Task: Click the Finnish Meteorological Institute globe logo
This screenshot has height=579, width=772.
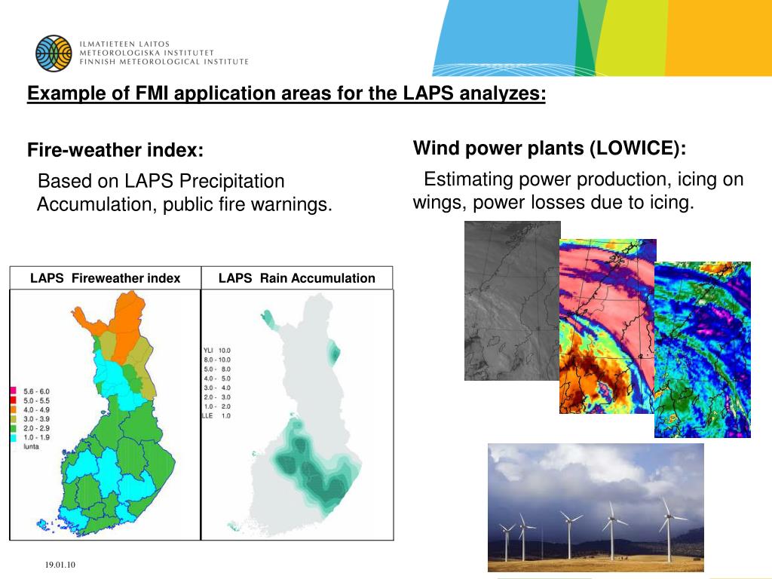Action: coord(54,54)
